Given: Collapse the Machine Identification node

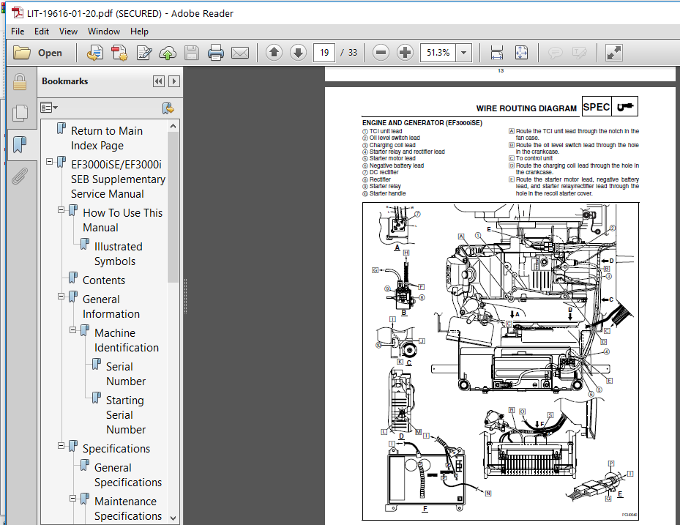Looking at the screenshot, I should (x=73, y=330).
